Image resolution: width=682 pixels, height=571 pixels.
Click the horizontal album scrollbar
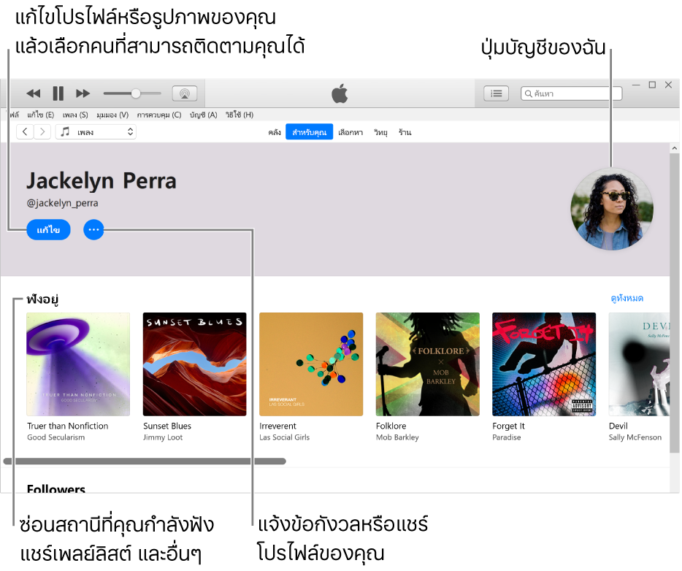coord(145,461)
